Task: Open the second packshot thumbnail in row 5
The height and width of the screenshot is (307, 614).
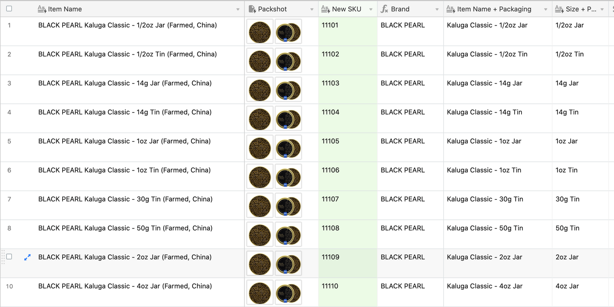Action: 288,148
